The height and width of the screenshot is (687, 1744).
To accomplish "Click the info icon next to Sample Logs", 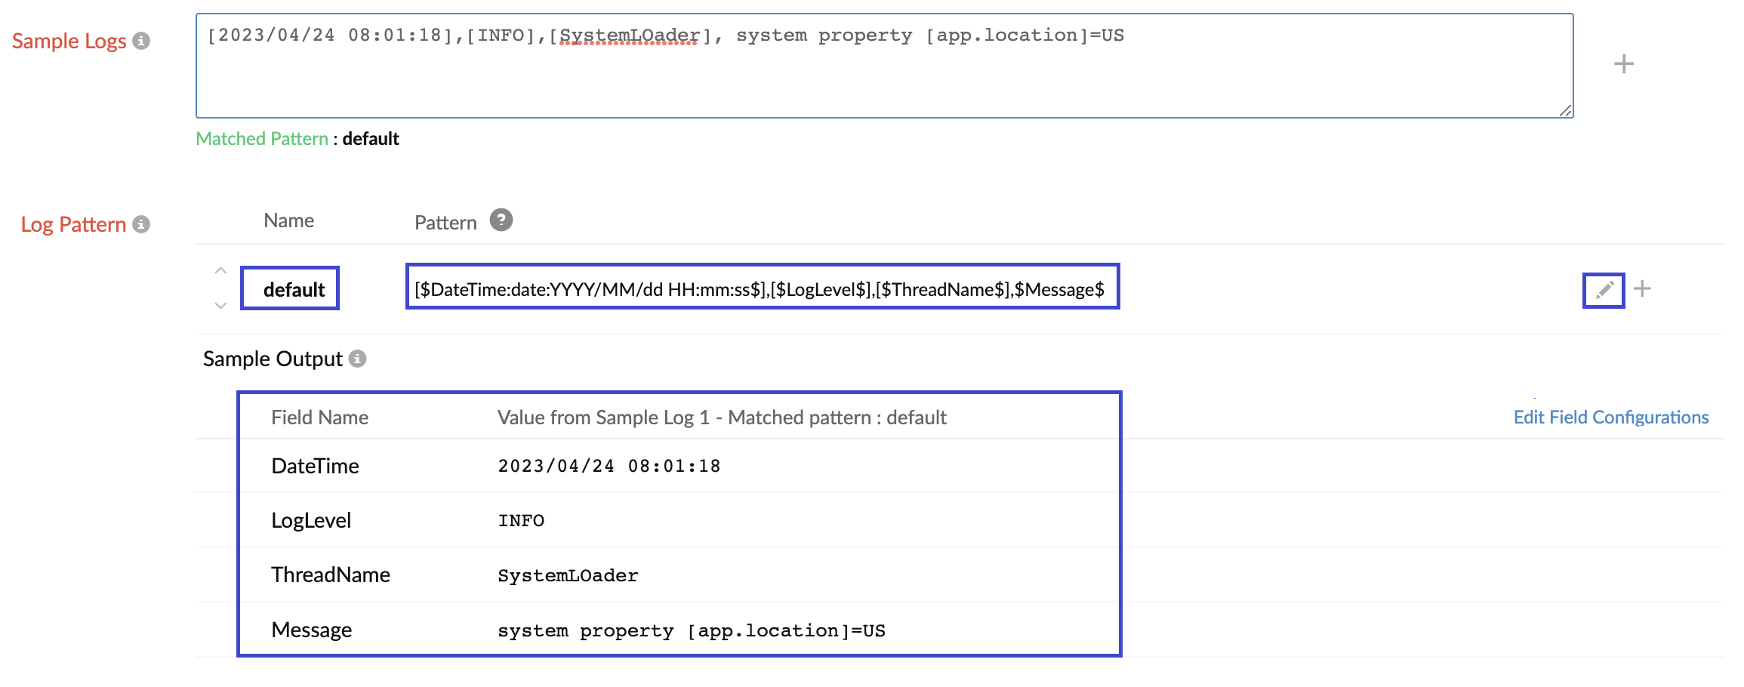I will 141,41.
